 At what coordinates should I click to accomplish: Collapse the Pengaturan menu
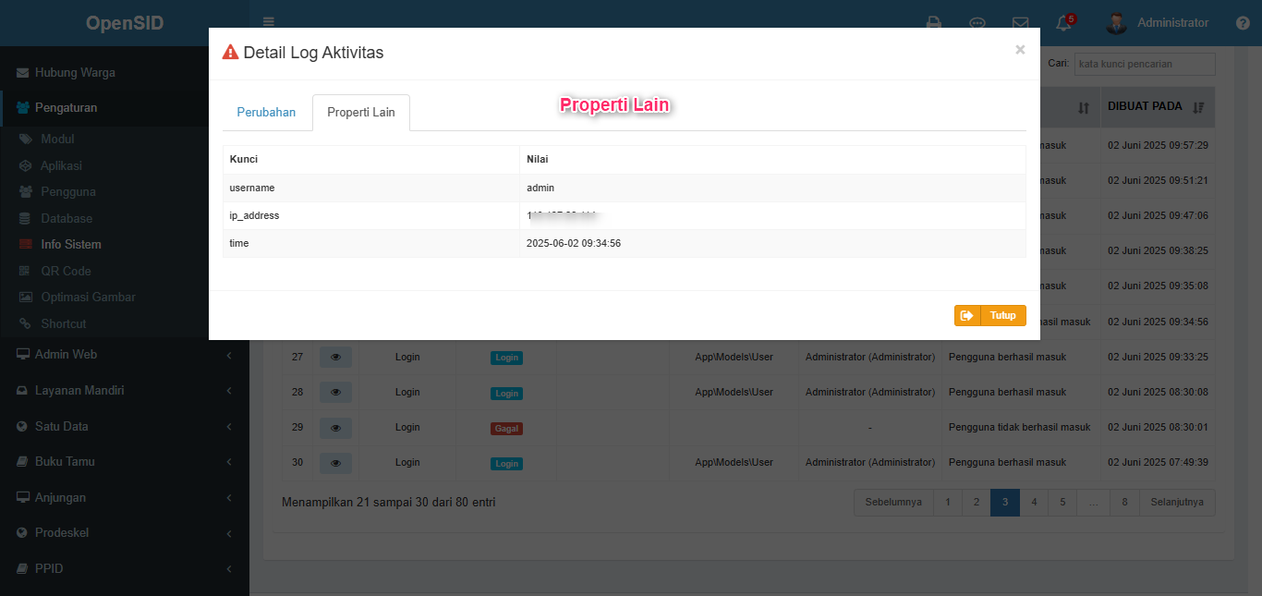[x=125, y=107]
